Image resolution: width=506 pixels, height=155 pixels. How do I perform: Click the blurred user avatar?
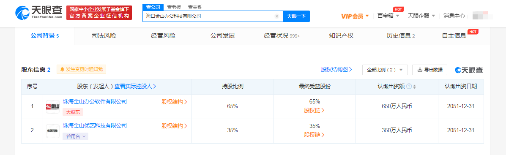pos(482,16)
